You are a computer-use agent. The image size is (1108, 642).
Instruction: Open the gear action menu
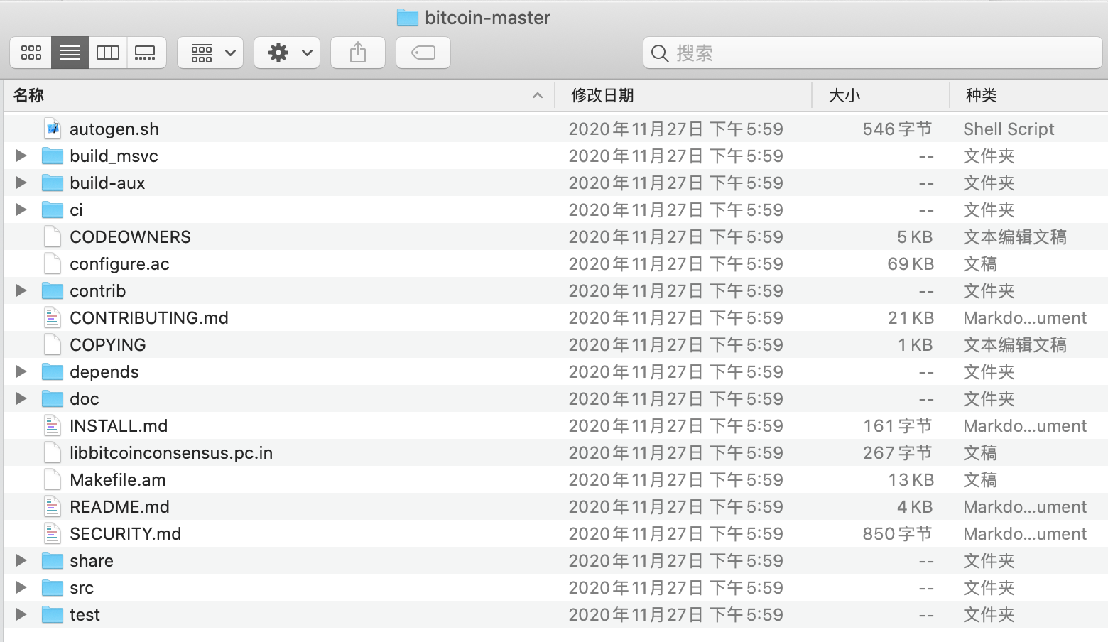tap(287, 53)
